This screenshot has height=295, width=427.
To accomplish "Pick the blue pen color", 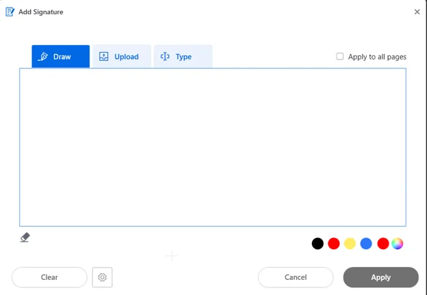I will click(366, 244).
